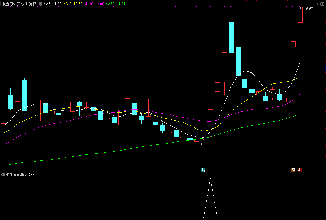Select the magenta MA20: 12.80 label
The height and width of the screenshot is (220, 326).
click(x=94, y=4)
